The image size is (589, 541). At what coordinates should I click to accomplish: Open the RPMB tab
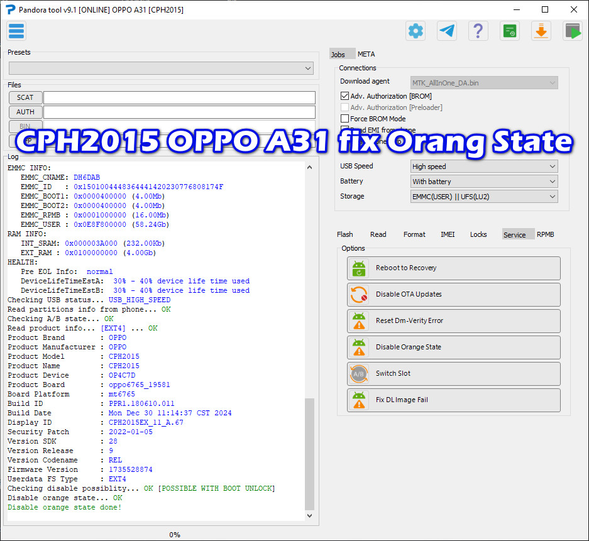tap(545, 234)
